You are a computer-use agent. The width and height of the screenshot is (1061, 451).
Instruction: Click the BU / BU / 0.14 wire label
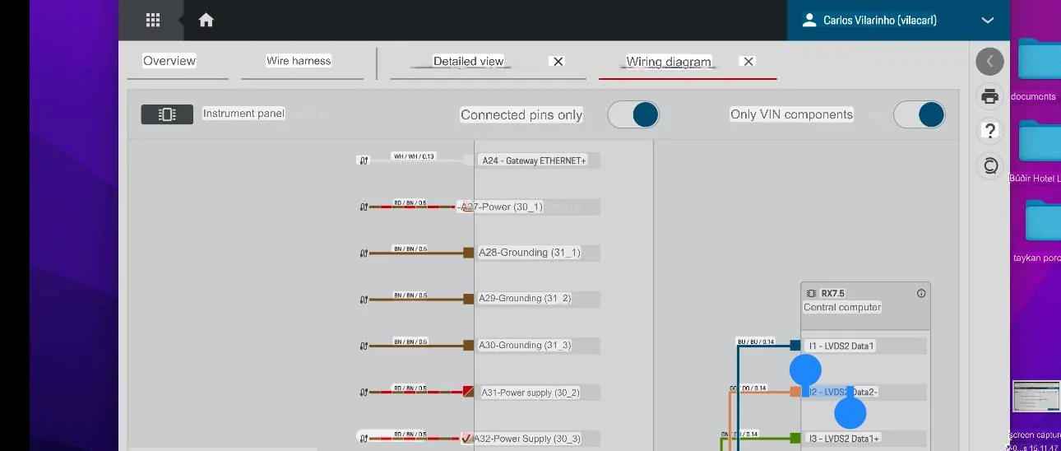[756, 342]
